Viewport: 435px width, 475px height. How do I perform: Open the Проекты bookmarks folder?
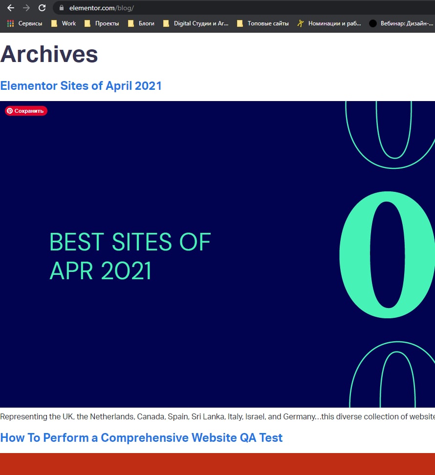102,23
